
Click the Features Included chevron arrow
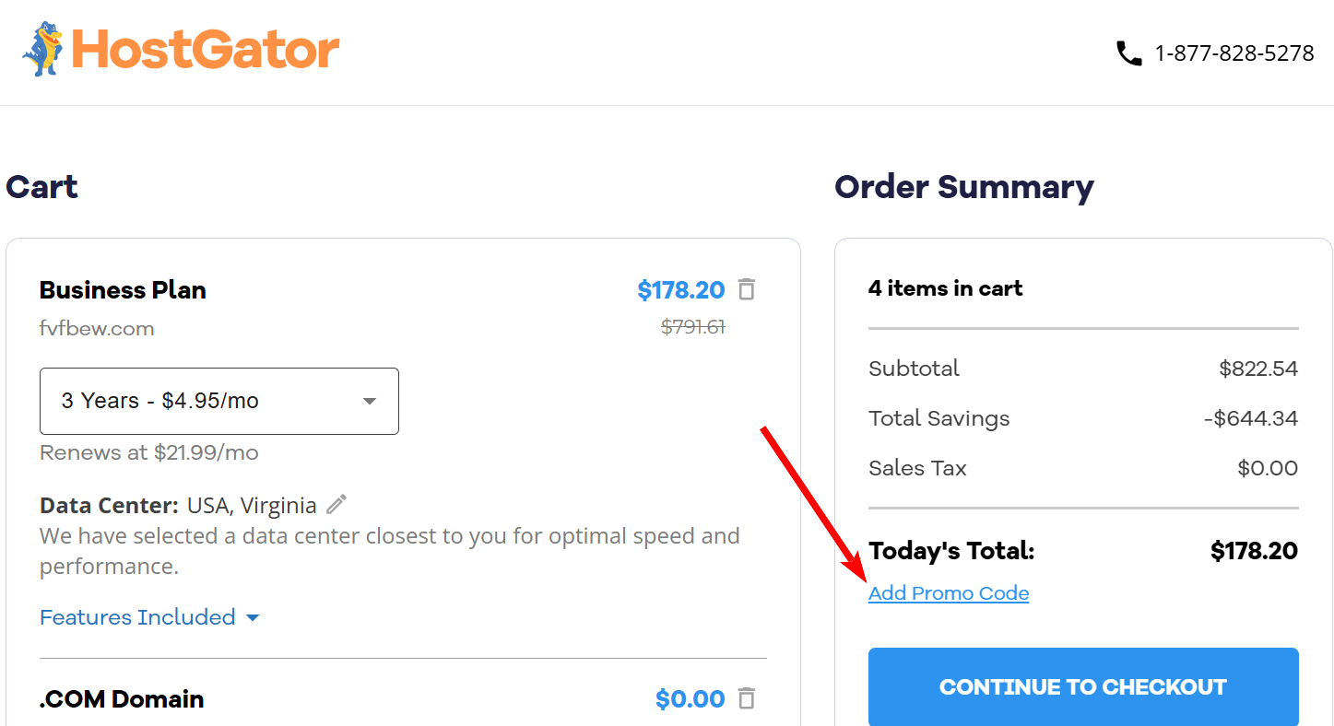[x=253, y=617]
